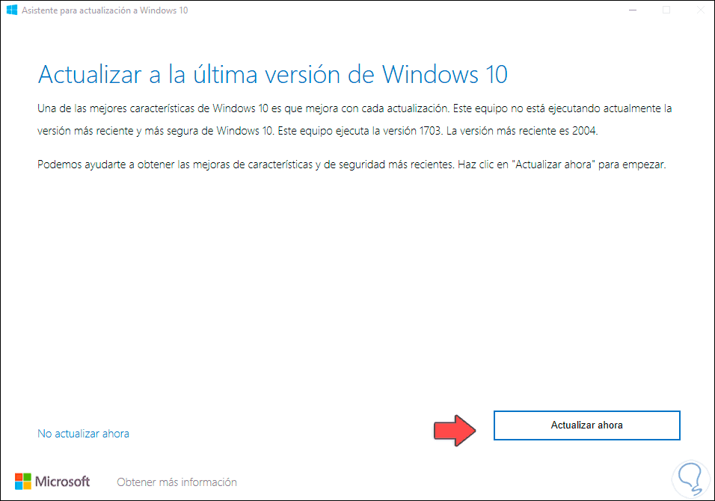Open the "Obtener más información" link
This screenshot has height=501, width=715.
177,482
